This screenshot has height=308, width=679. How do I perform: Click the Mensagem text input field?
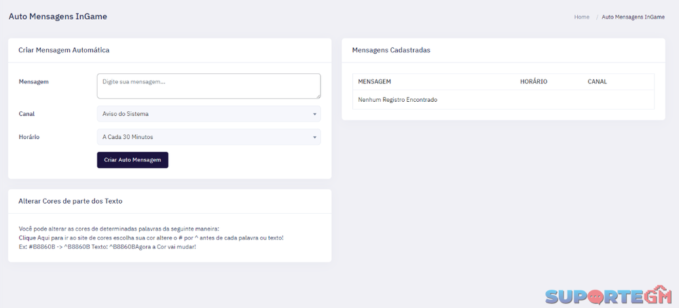[x=208, y=85]
